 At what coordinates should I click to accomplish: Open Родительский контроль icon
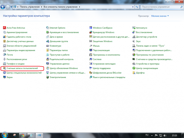tap(48, 59)
